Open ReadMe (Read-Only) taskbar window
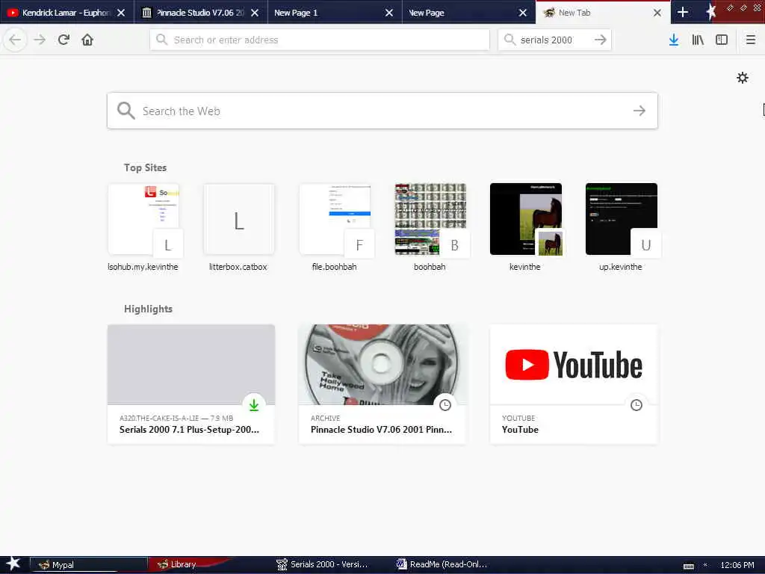Viewport: 765px width, 574px height. click(442, 565)
